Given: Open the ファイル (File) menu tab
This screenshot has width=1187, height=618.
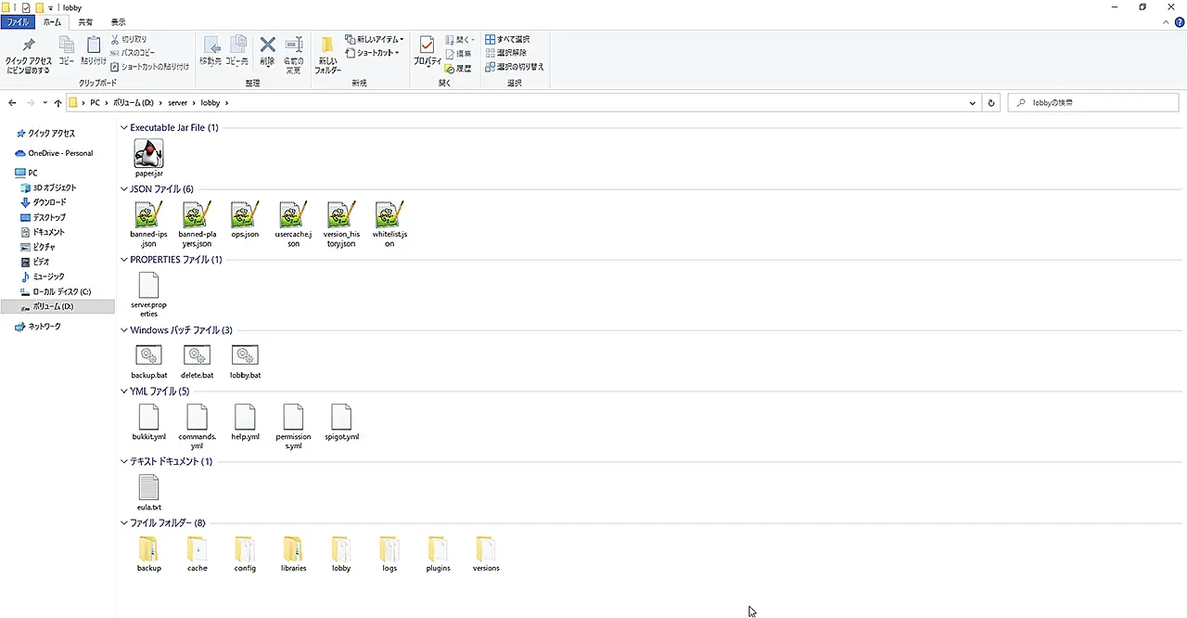Looking at the screenshot, I should (18, 21).
